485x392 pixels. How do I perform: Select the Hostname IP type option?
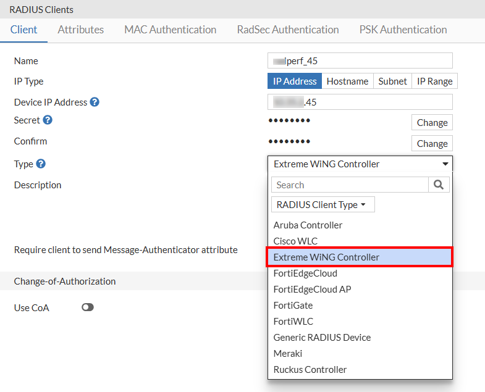click(347, 81)
